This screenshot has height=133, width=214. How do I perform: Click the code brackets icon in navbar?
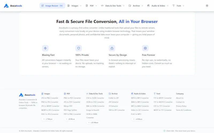102,6
